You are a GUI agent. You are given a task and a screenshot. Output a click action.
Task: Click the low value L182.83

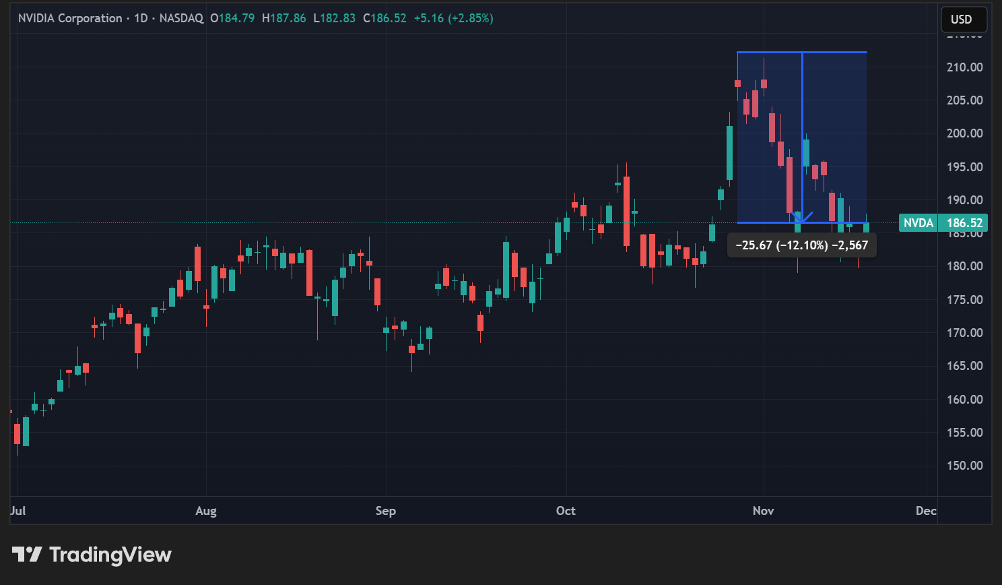(x=335, y=18)
